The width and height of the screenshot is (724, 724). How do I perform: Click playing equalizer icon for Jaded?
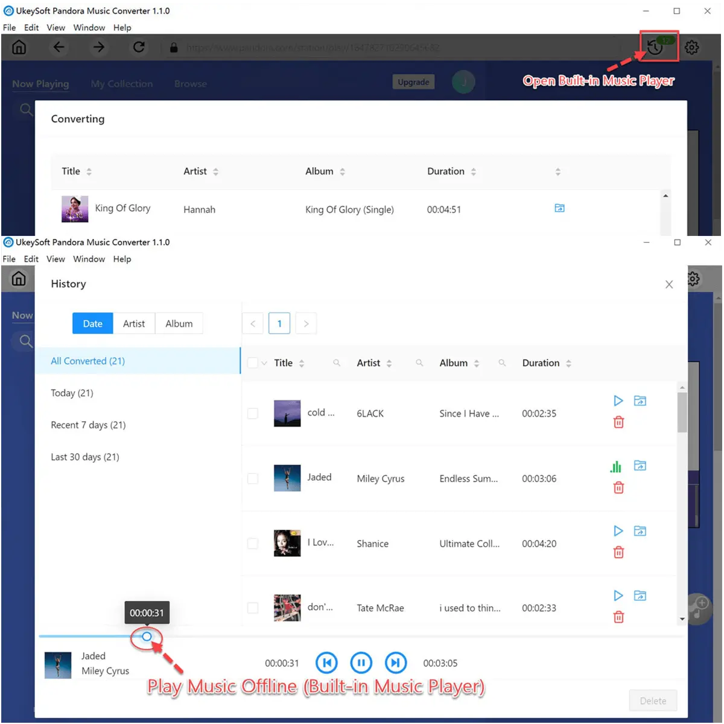(615, 466)
